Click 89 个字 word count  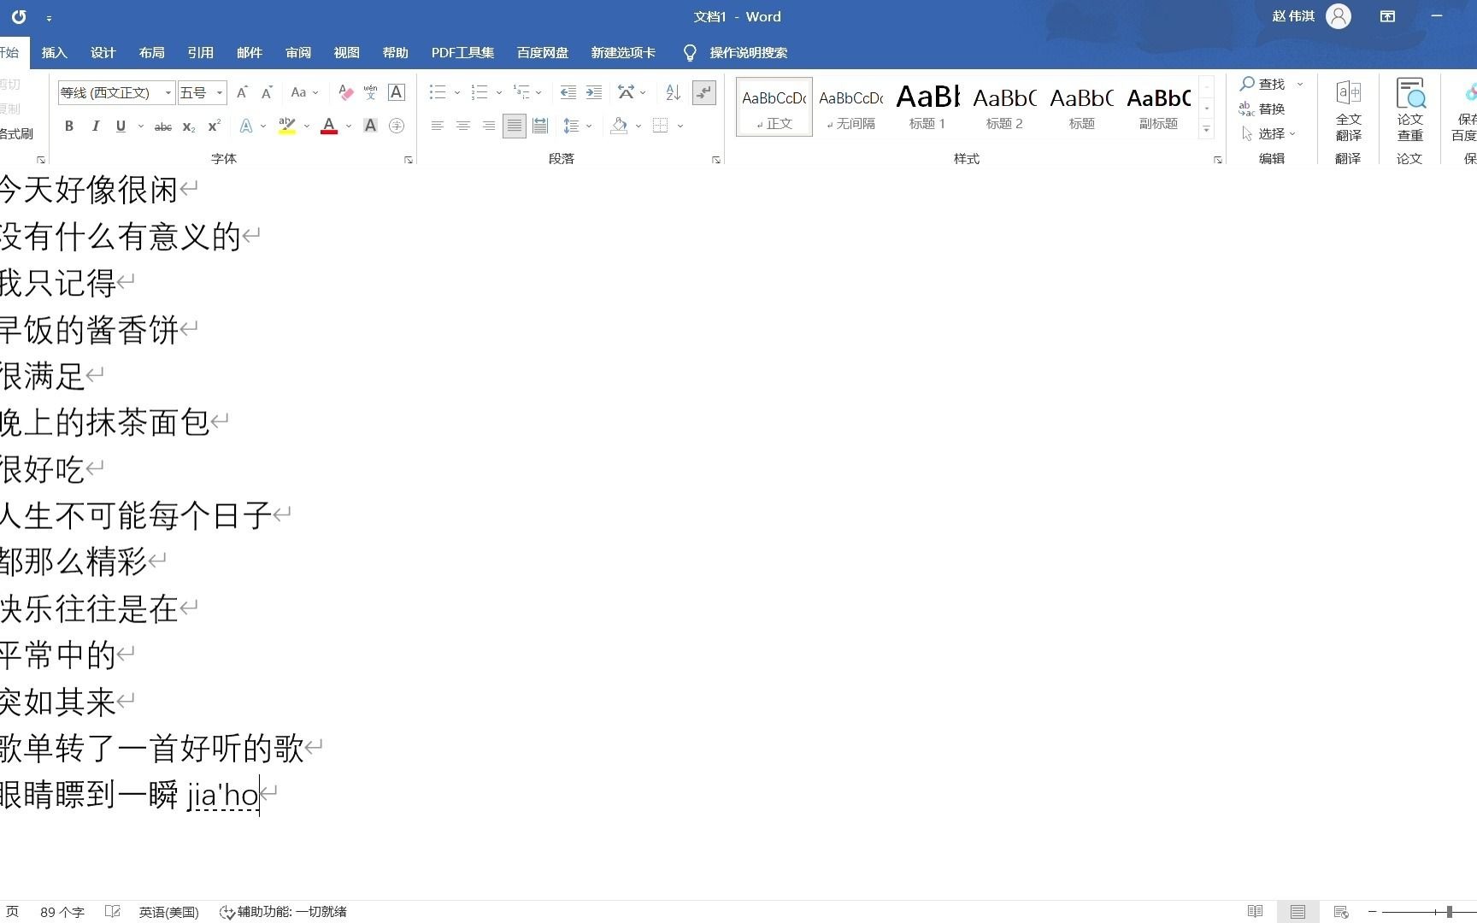click(x=62, y=912)
